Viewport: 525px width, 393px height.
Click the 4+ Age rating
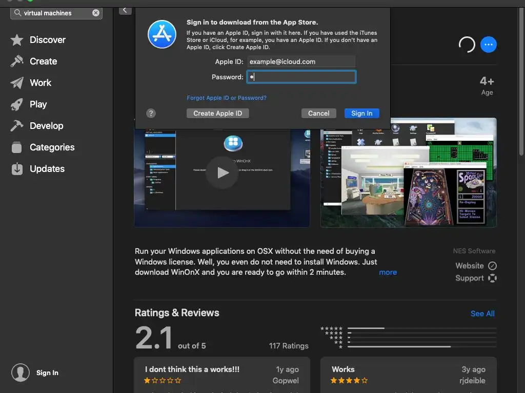pyautogui.click(x=487, y=85)
